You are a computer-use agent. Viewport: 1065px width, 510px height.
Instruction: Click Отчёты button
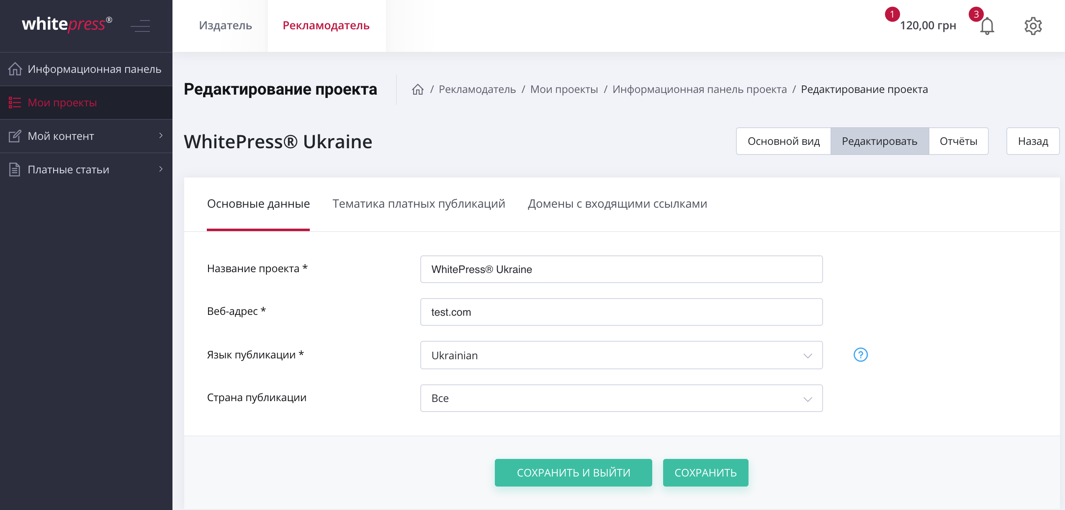[959, 141]
